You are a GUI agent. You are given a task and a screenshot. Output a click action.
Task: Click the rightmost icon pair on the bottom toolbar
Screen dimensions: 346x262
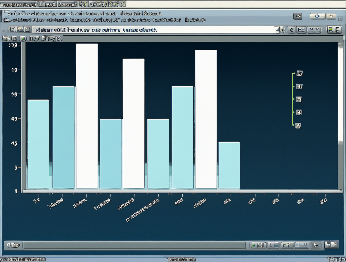pos(331,244)
